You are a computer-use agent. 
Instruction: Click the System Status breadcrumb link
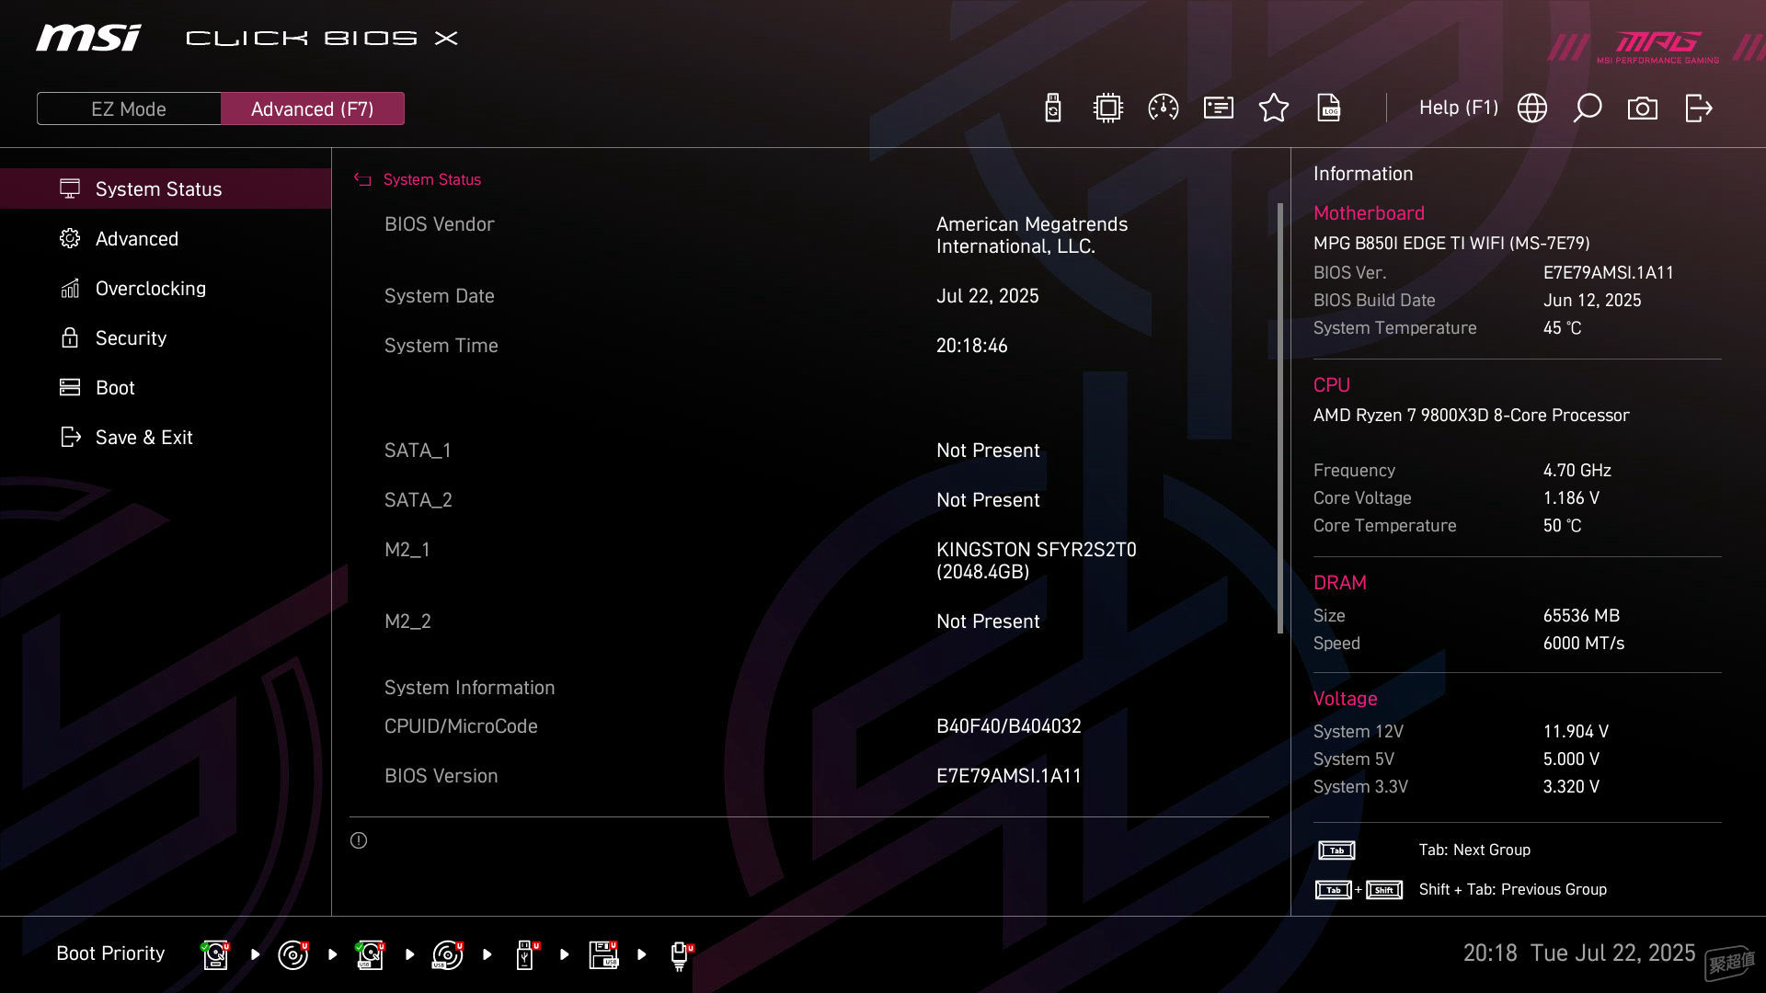[x=432, y=179]
